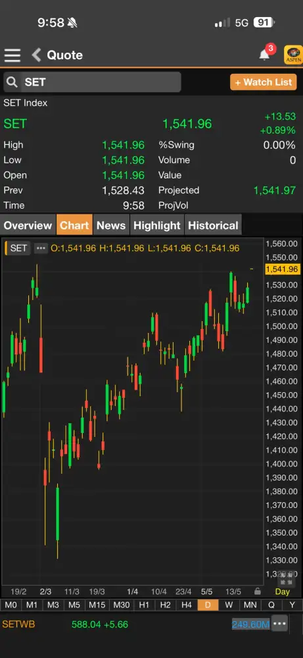Switch to the Overview tab
Screen dimensions: 303x658
28,225
